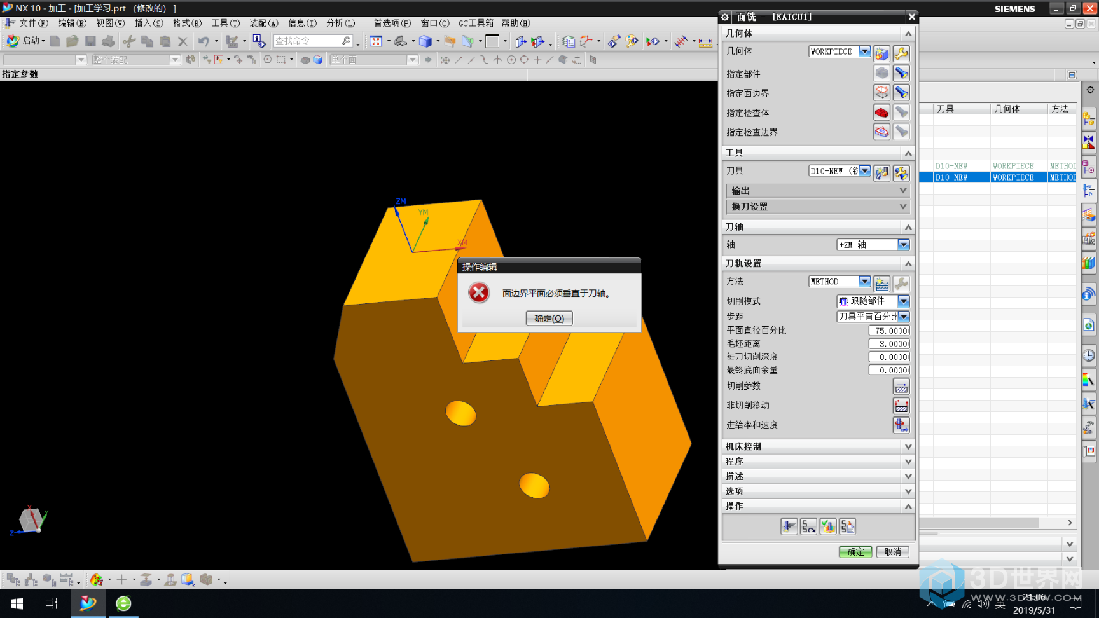Open the 文件 menu
Screen dimensions: 1099x618
(33, 23)
